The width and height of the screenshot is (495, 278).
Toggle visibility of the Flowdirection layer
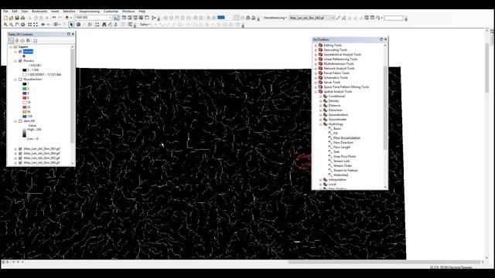[x=20, y=80]
